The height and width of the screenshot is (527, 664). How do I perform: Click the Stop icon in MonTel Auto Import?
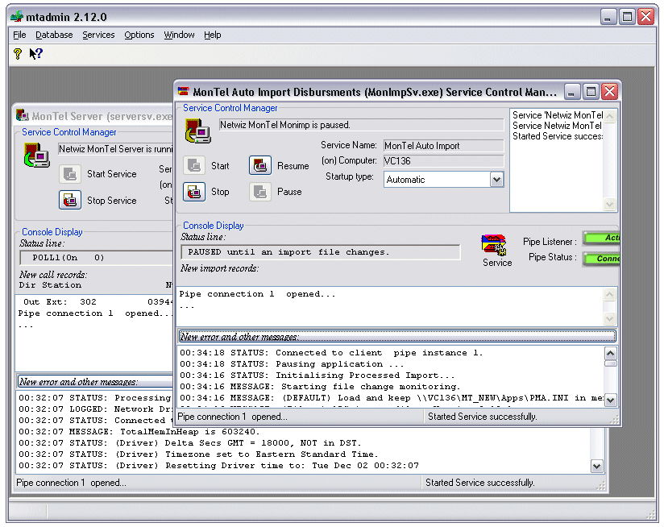[194, 192]
